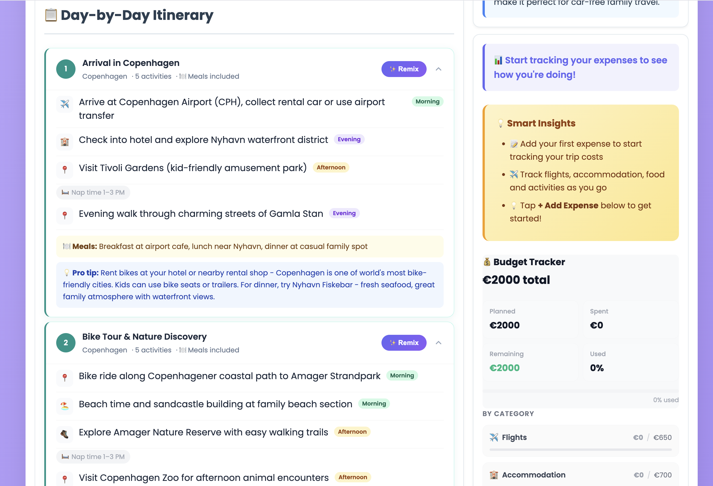Image resolution: width=713 pixels, height=486 pixels.
Task: Click the Day 1 Meals included label
Action: pyautogui.click(x=209, y=76)
